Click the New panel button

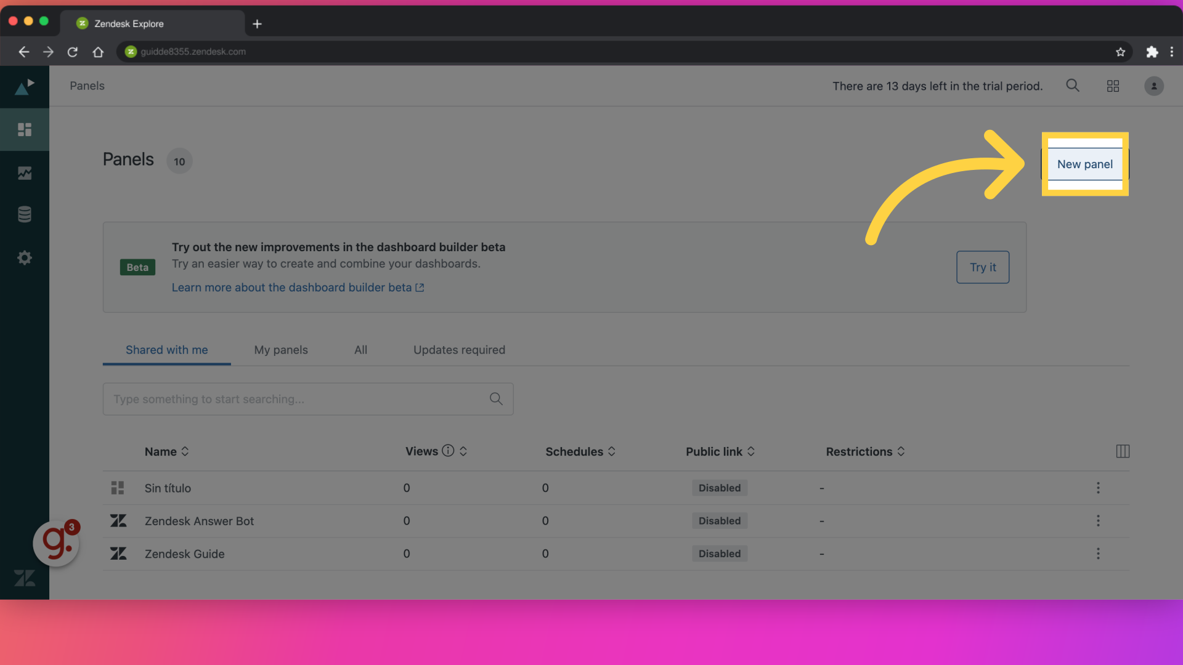pyautogui.click(x=1085, y=164)
